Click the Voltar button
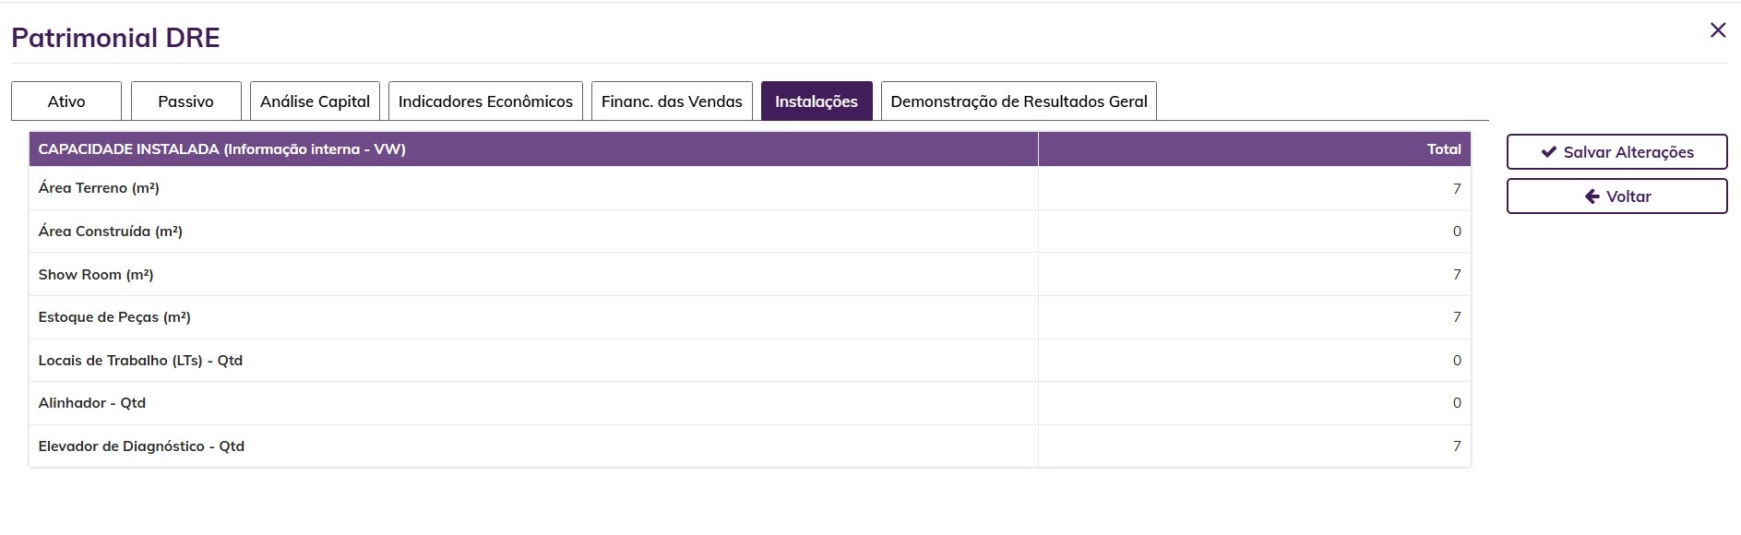 (x=1616, y=196)
